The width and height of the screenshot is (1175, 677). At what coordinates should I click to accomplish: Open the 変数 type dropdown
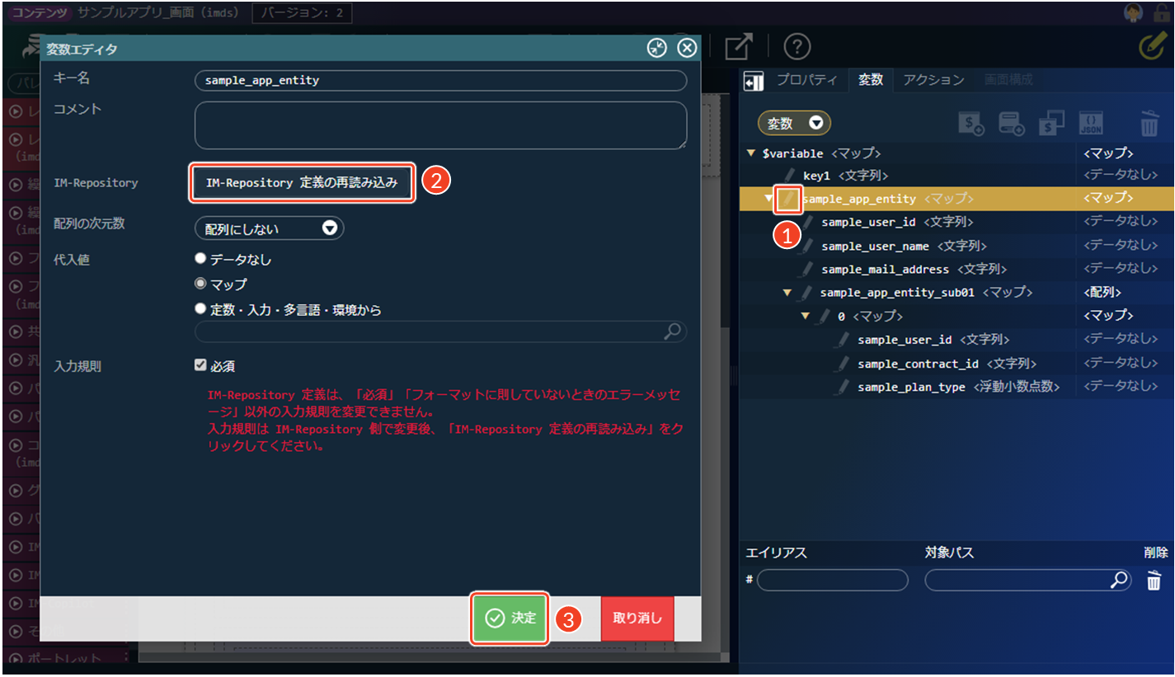pos(794,123)
